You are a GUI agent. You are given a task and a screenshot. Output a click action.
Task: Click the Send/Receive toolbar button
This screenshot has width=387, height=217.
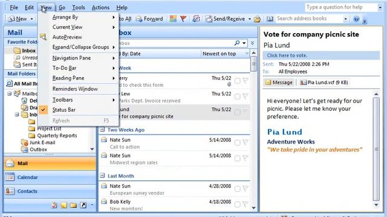226,19
